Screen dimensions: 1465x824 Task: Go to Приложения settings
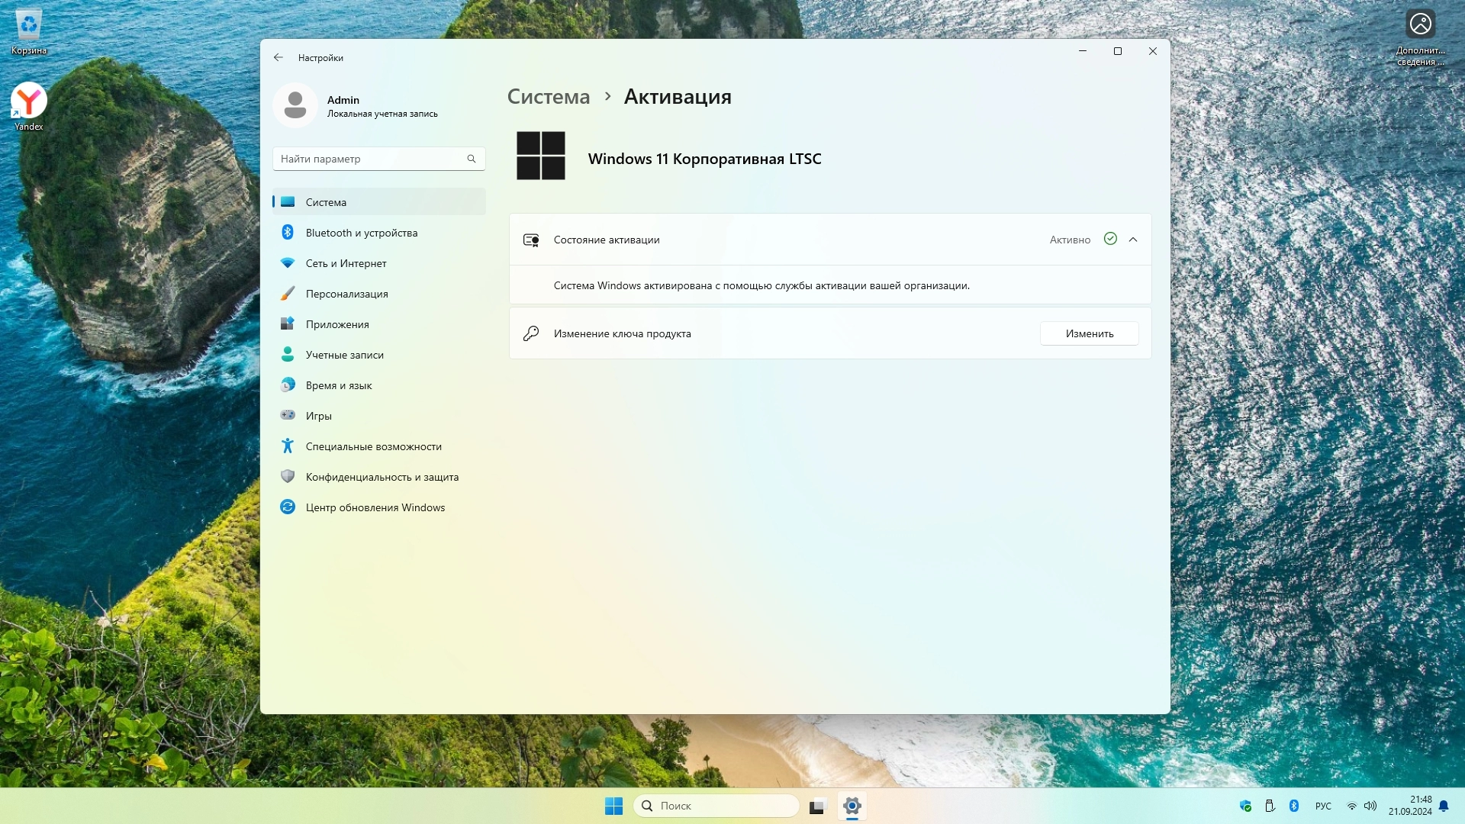336,324
